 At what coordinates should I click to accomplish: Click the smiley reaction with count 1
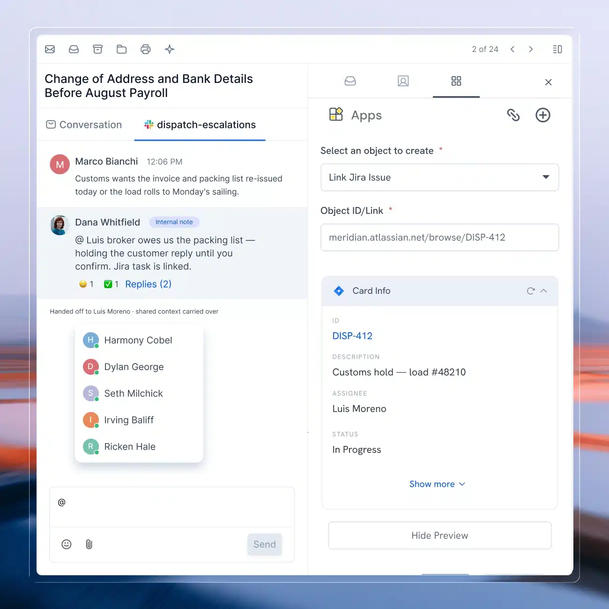point(87,284)
